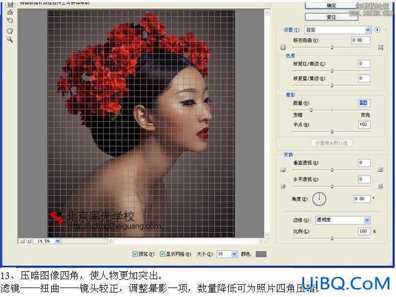Click the 垂直透视 slider handle
The height and width of the screenshot is (297, 396).
click(x=332, y=170)
